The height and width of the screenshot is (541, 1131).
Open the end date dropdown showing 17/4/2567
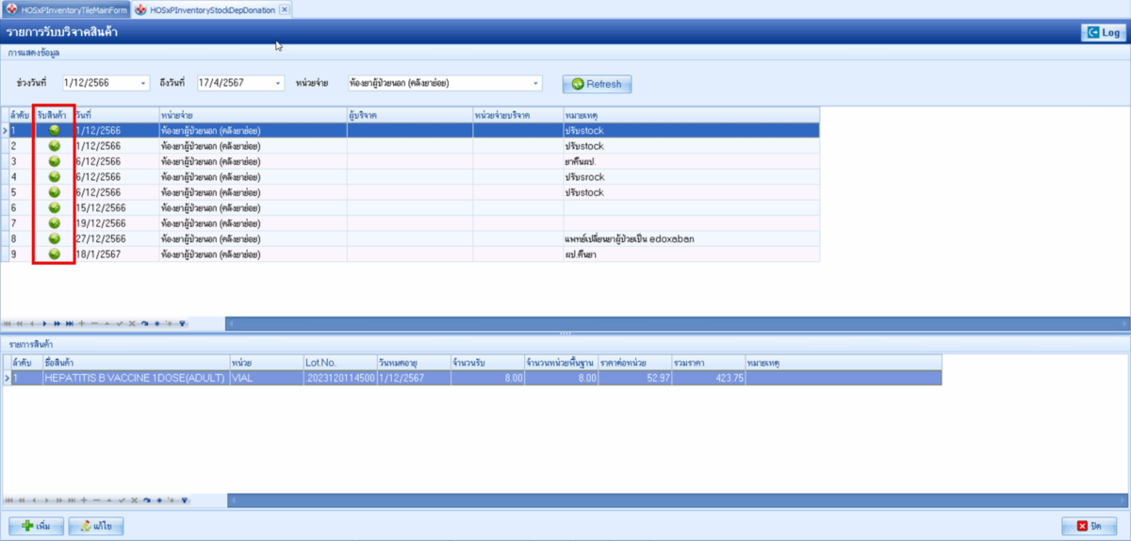click(277, 84)
